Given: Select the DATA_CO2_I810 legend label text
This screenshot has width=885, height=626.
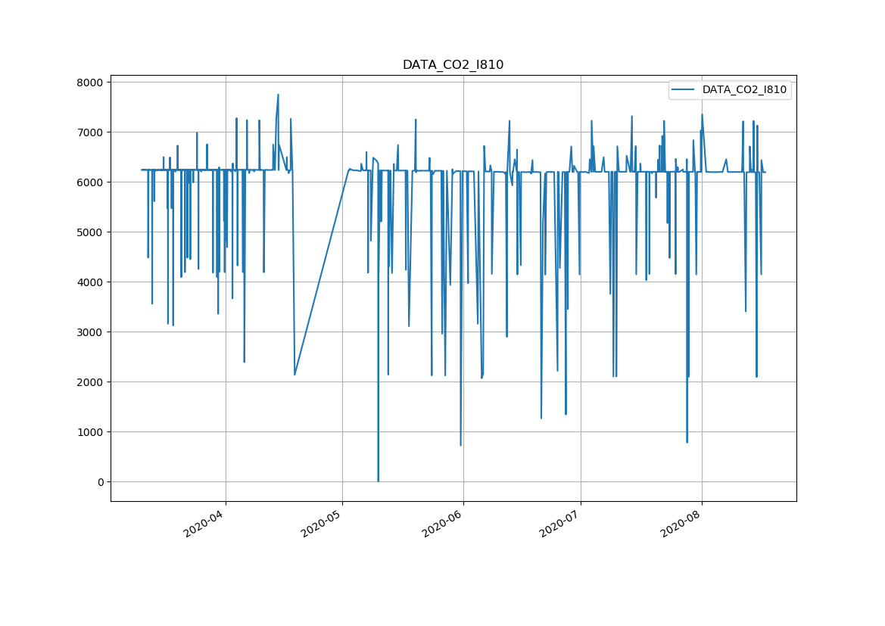Looking at the screenshot, I should 744,90.
